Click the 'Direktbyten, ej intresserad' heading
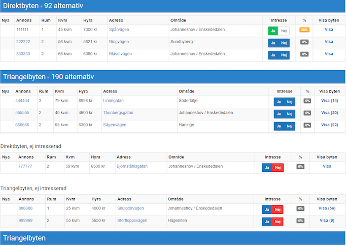 [x=30, y=146]
